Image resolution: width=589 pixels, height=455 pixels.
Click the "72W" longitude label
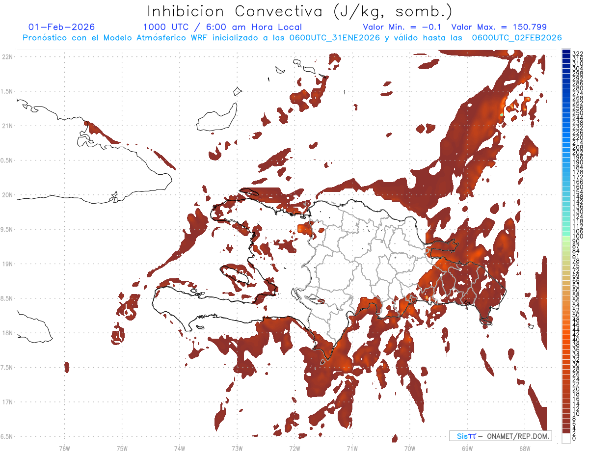(x=294, y=448)
